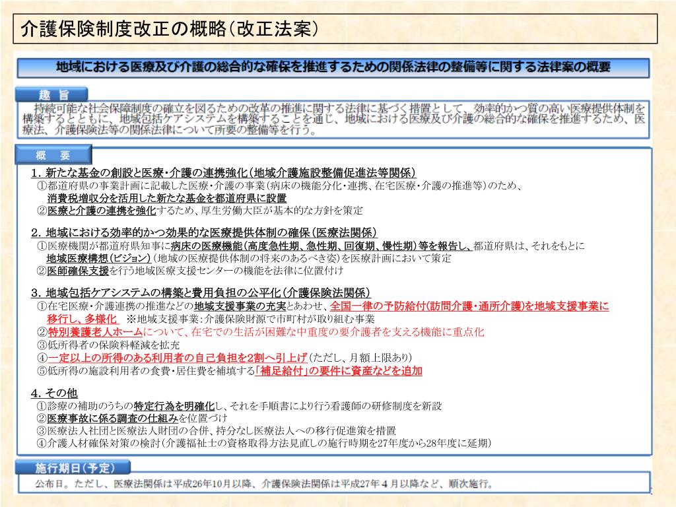Select heading 1. 新たな基金の創設と医療・介護の連携強化
Viewport: 676px width, 507px height.
(x=223, y=173)
